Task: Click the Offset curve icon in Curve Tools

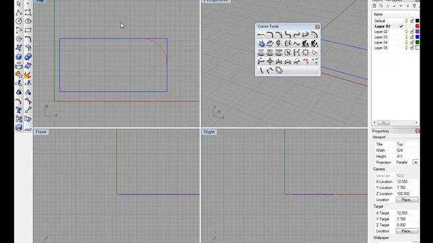Action: (314, 35)
